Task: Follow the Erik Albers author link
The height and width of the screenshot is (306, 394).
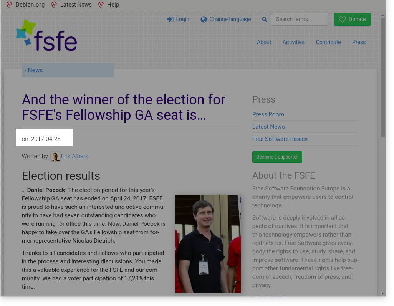Action: click(74, 156)
